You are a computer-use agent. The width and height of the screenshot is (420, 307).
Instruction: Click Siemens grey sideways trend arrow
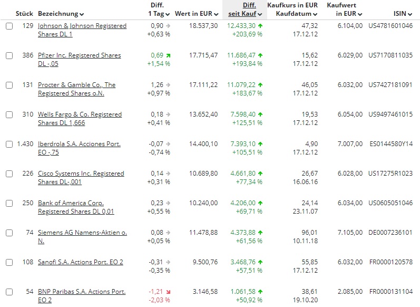pos(168,233)
